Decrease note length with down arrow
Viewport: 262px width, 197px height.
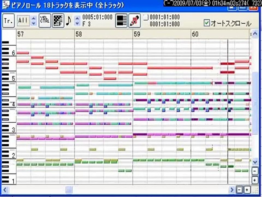(77, 24)
